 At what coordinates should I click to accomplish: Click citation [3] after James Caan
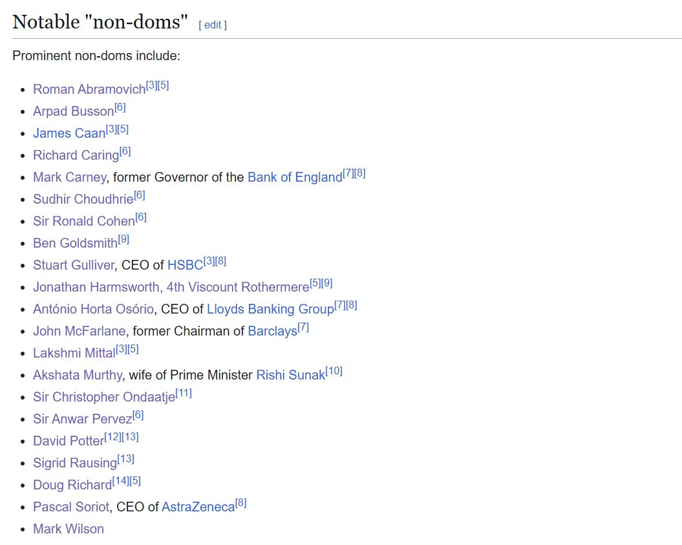click(x=111, y=129)
